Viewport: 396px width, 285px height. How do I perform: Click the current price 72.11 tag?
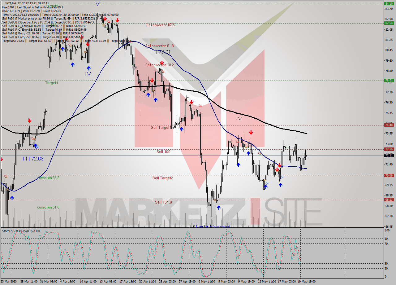[x=389, y=155]
